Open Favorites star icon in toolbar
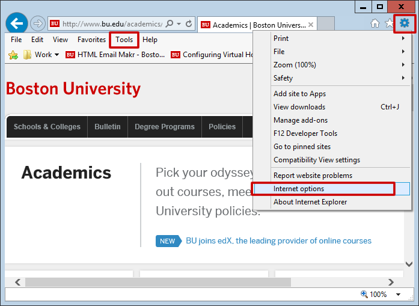This screenshot has height=306, width=419. pyautogui.click(x=390, y=23)
